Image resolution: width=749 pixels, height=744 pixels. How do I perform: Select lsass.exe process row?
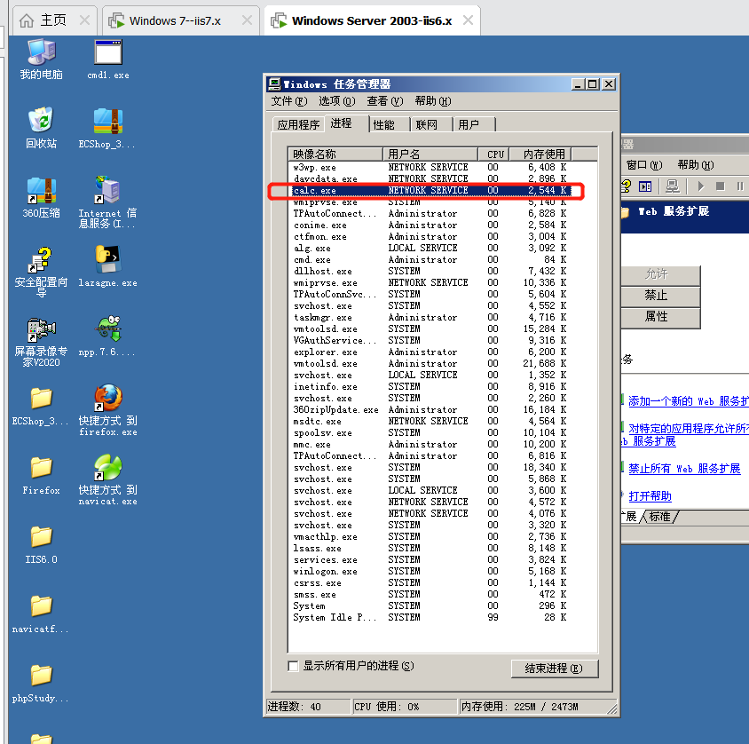tap(430, 548)
